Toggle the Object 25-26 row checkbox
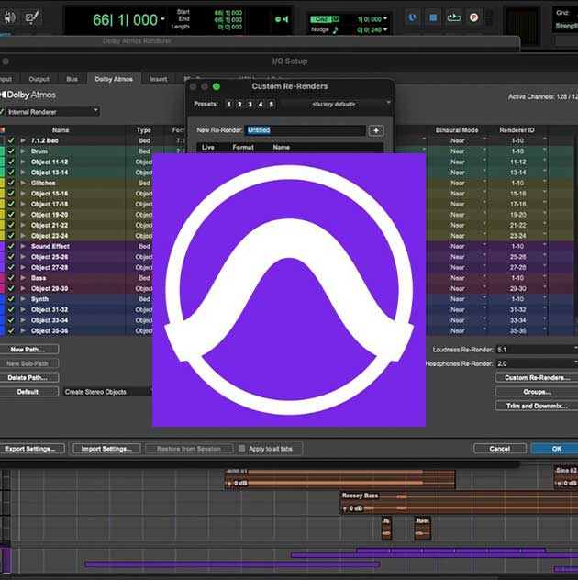 (11, 257)
